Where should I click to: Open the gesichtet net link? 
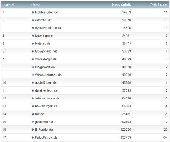[x=44, y=122]
